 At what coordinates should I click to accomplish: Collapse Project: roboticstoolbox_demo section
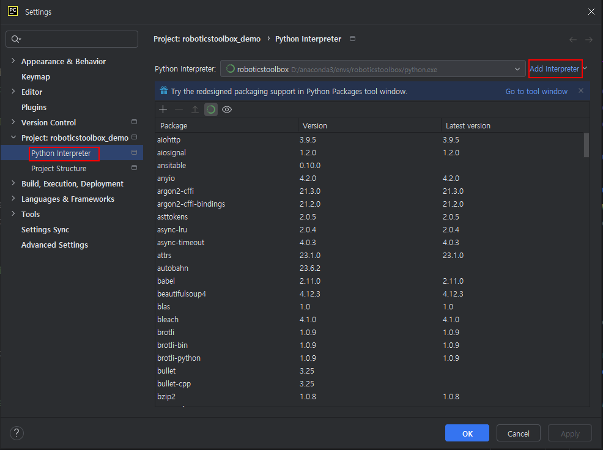pyautogui.click(x=13, y=138)
